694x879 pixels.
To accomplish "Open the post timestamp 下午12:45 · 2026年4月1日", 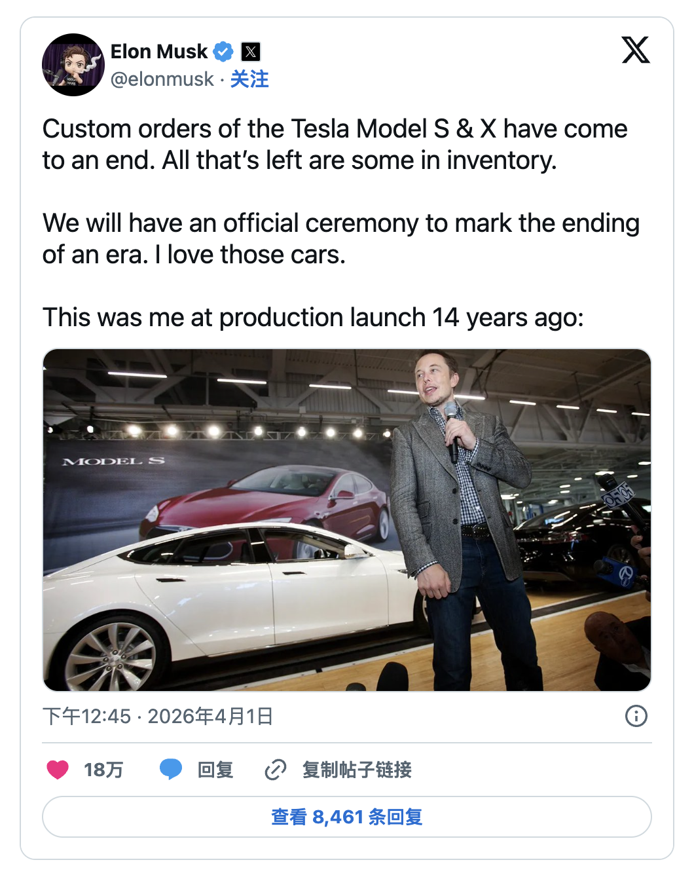I will (158, 716).
